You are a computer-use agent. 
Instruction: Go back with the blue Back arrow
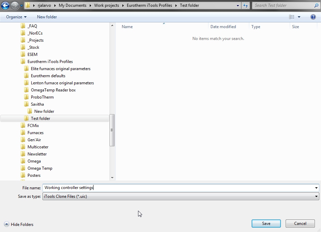click(5, 5)
